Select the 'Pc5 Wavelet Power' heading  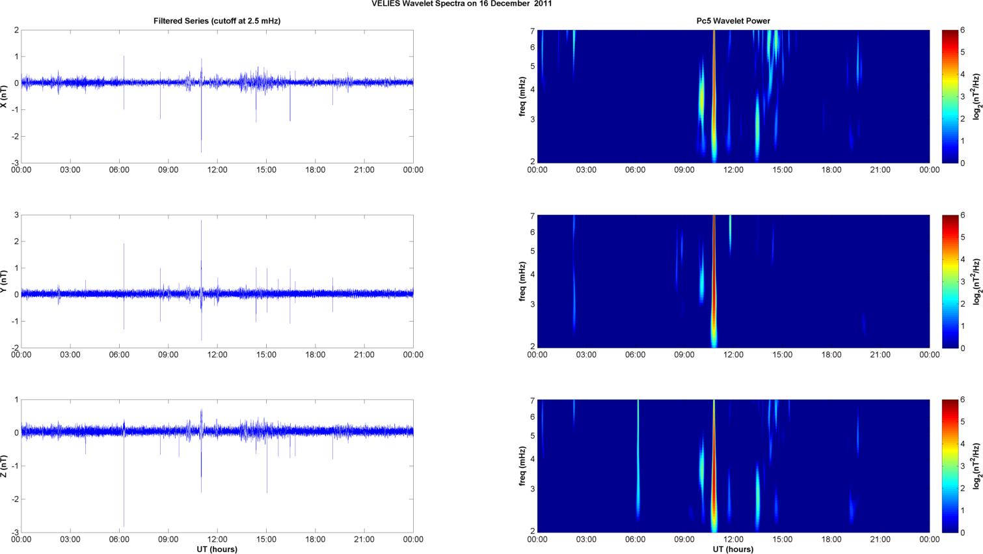pos(733,21)
